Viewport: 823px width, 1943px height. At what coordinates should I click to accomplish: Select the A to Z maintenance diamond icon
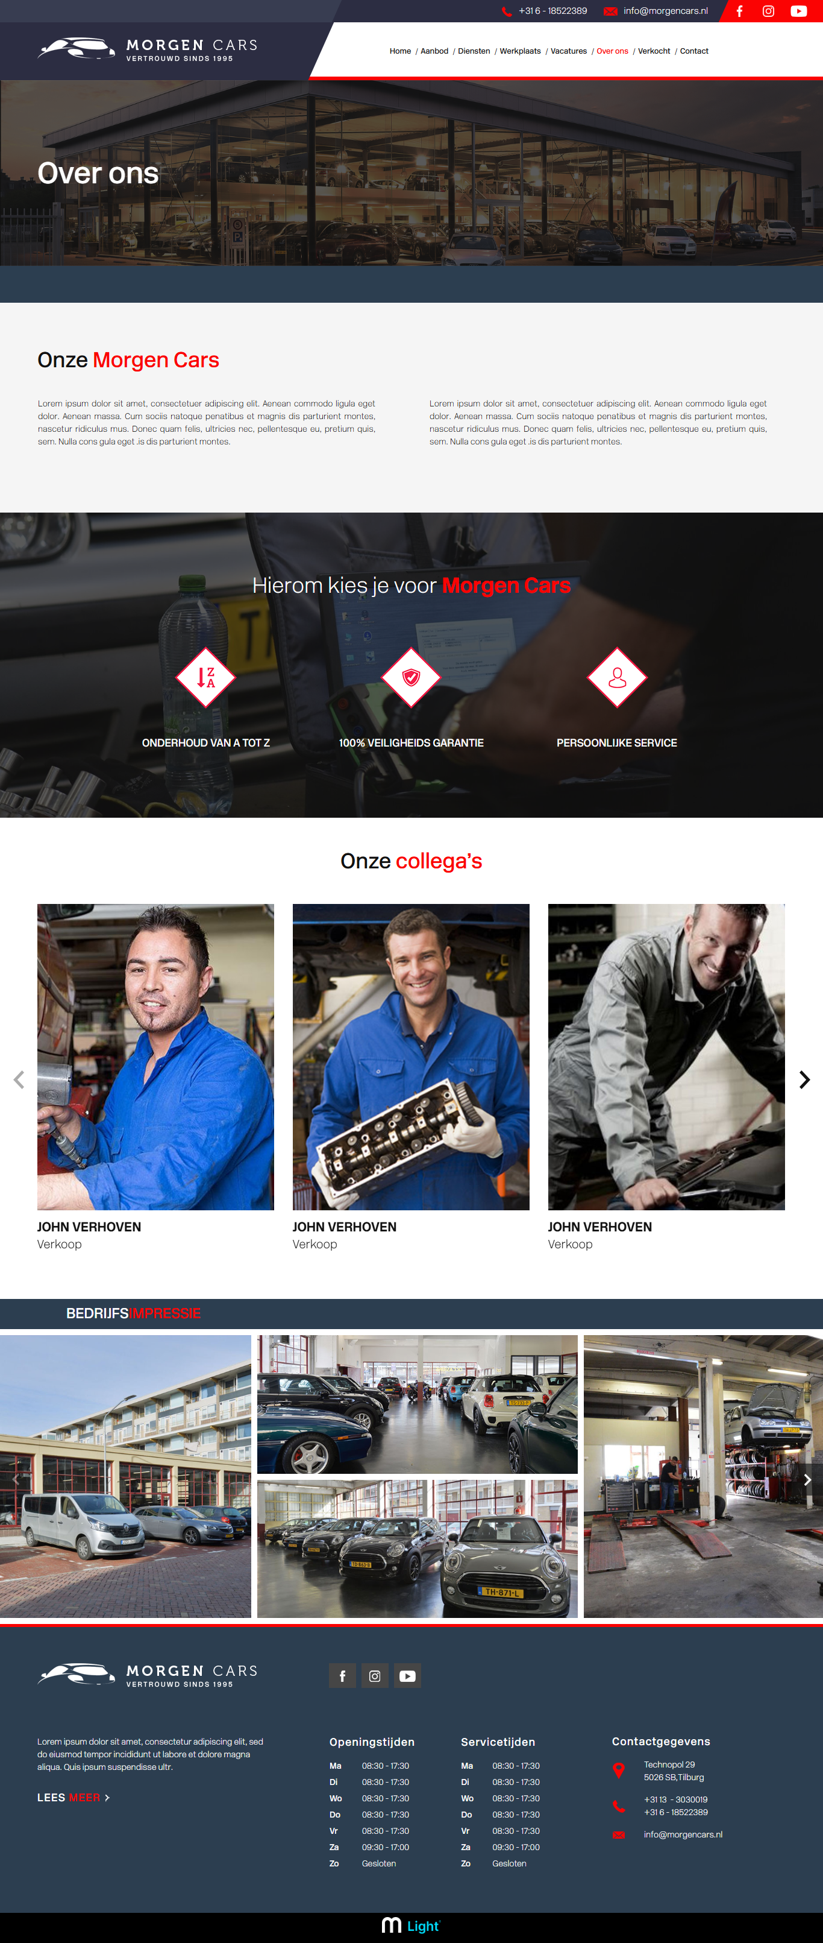(206, 677)
